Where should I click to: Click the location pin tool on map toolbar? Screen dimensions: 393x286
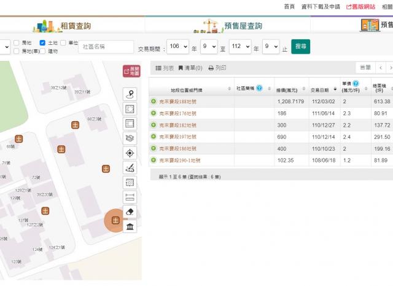[x=130, y=93]
